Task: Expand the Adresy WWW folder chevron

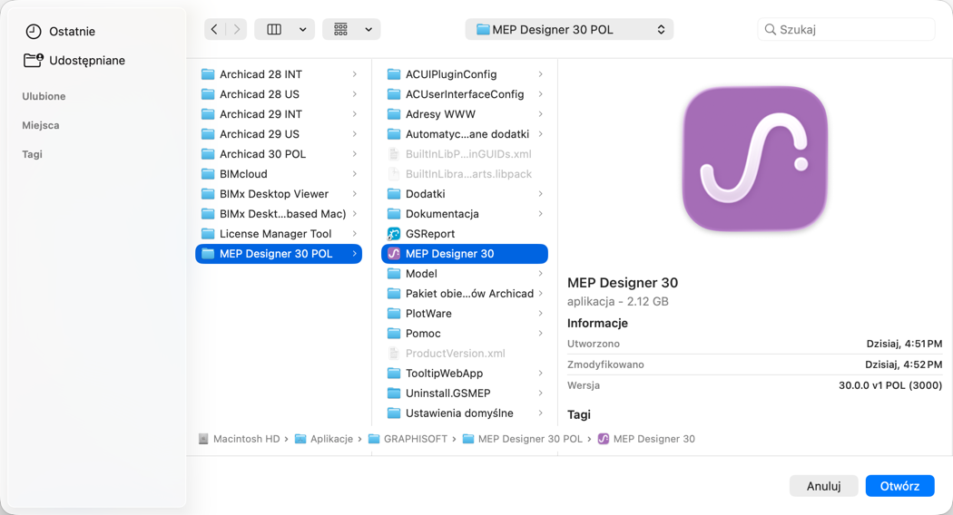Action: coord(540,114)
